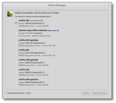Select the nvidia-304-updates radio button
This screenshot has height=103, width=116.
(x=16, y=43)
